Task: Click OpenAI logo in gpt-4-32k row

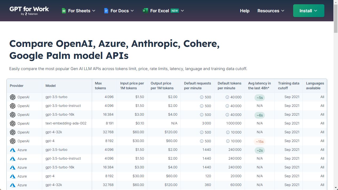Action: [13, 132]
